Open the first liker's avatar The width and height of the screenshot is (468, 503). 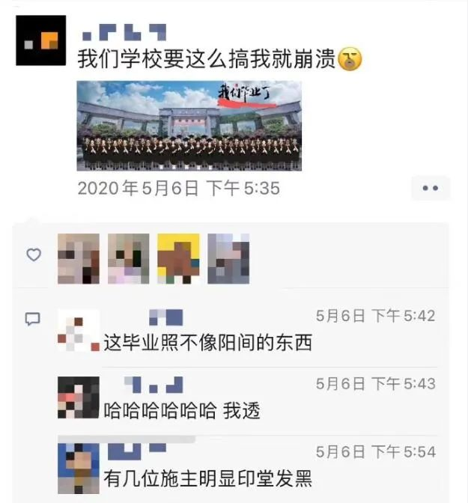point(79,258)
